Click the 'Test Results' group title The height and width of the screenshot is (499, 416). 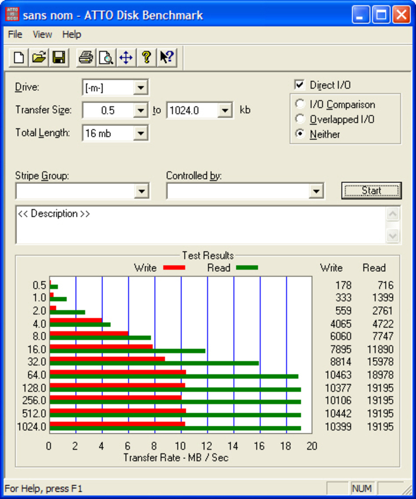click(x=208, y=255)
